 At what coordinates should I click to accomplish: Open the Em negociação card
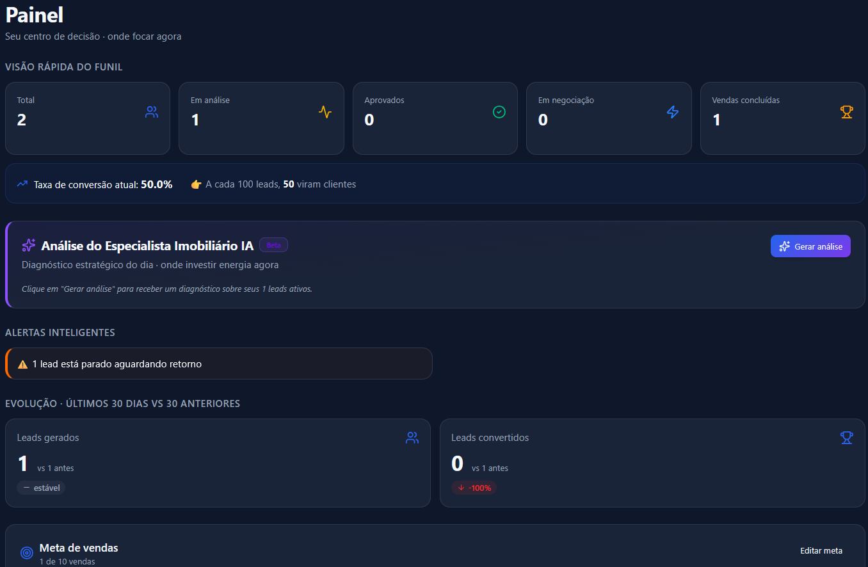pyautogui.click(x=609, y=118)
